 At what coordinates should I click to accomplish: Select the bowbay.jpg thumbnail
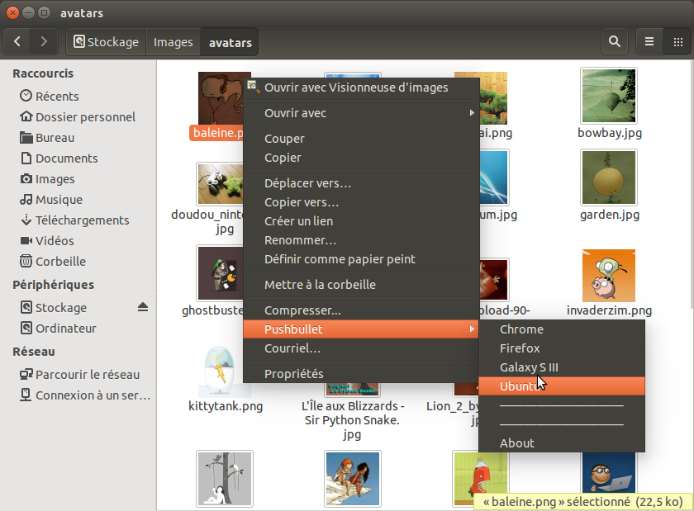coord(609,96)
